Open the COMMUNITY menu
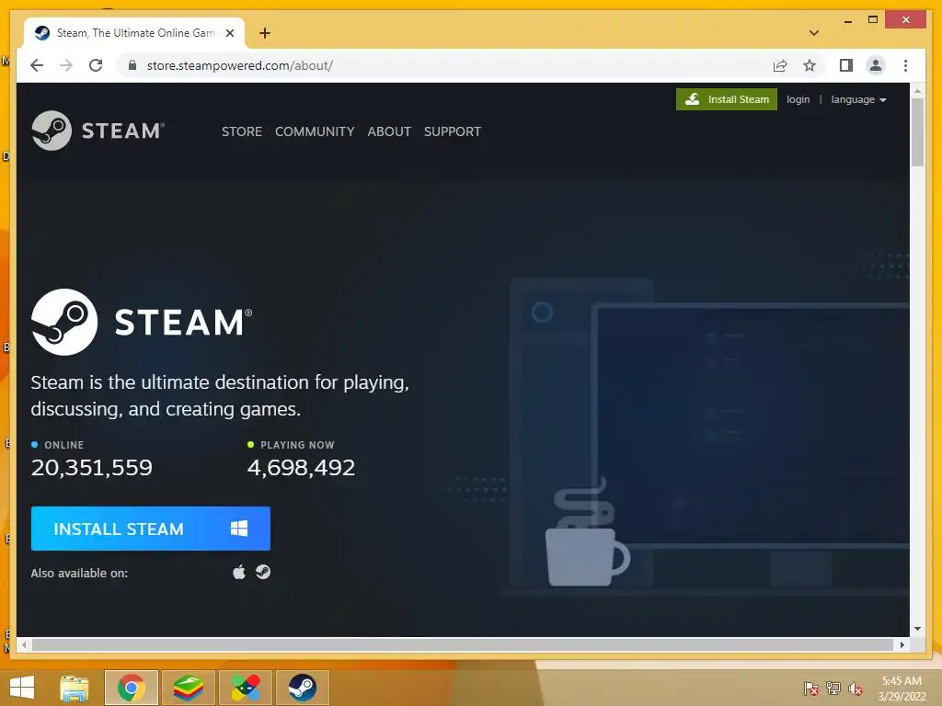942x706 pixels. click(x=315, y=131)
